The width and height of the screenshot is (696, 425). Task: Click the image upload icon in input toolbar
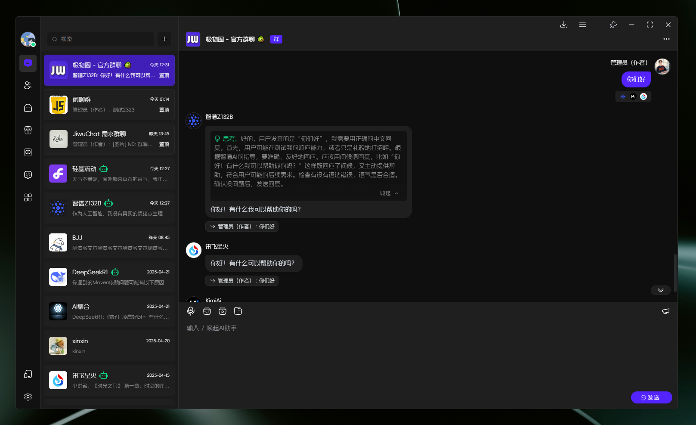tap(207, 311)
